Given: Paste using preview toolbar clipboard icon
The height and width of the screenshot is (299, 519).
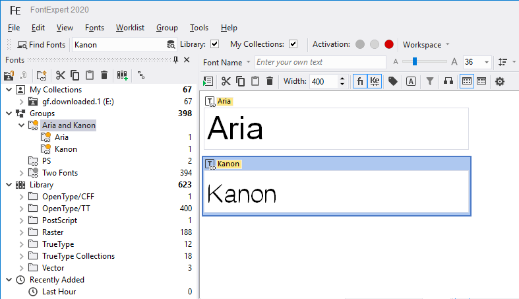Looking at the screenshot, I should tap(255, 81).
